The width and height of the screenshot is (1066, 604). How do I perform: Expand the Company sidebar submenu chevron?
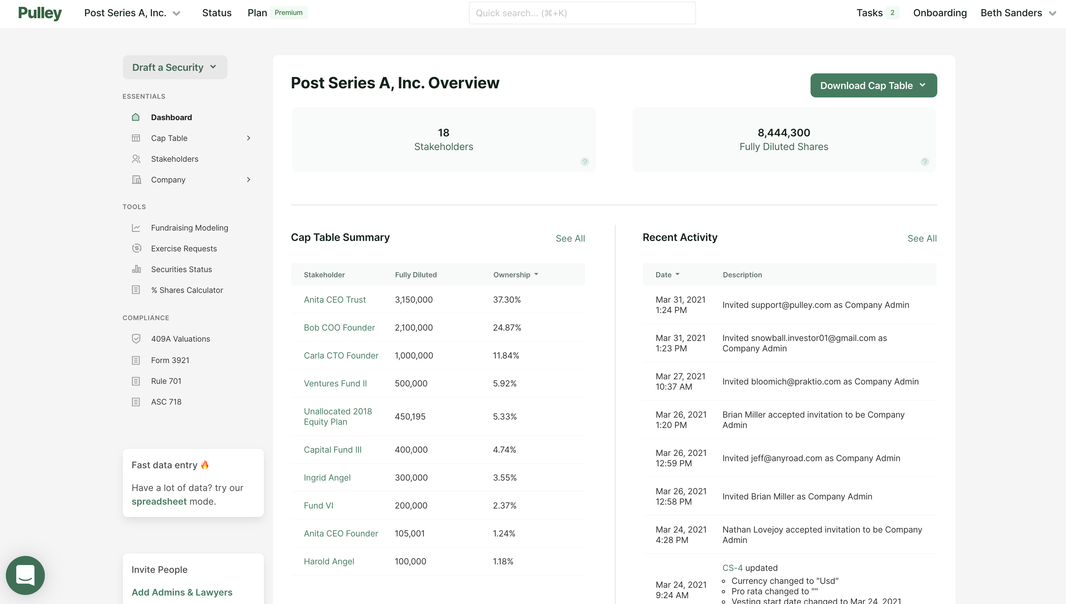(248, 180)
